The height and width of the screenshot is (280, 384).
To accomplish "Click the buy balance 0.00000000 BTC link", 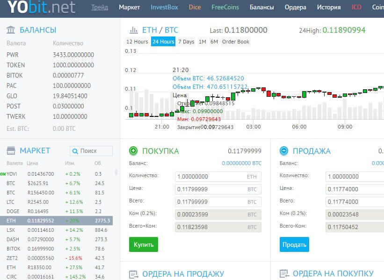I will point(241,163).
